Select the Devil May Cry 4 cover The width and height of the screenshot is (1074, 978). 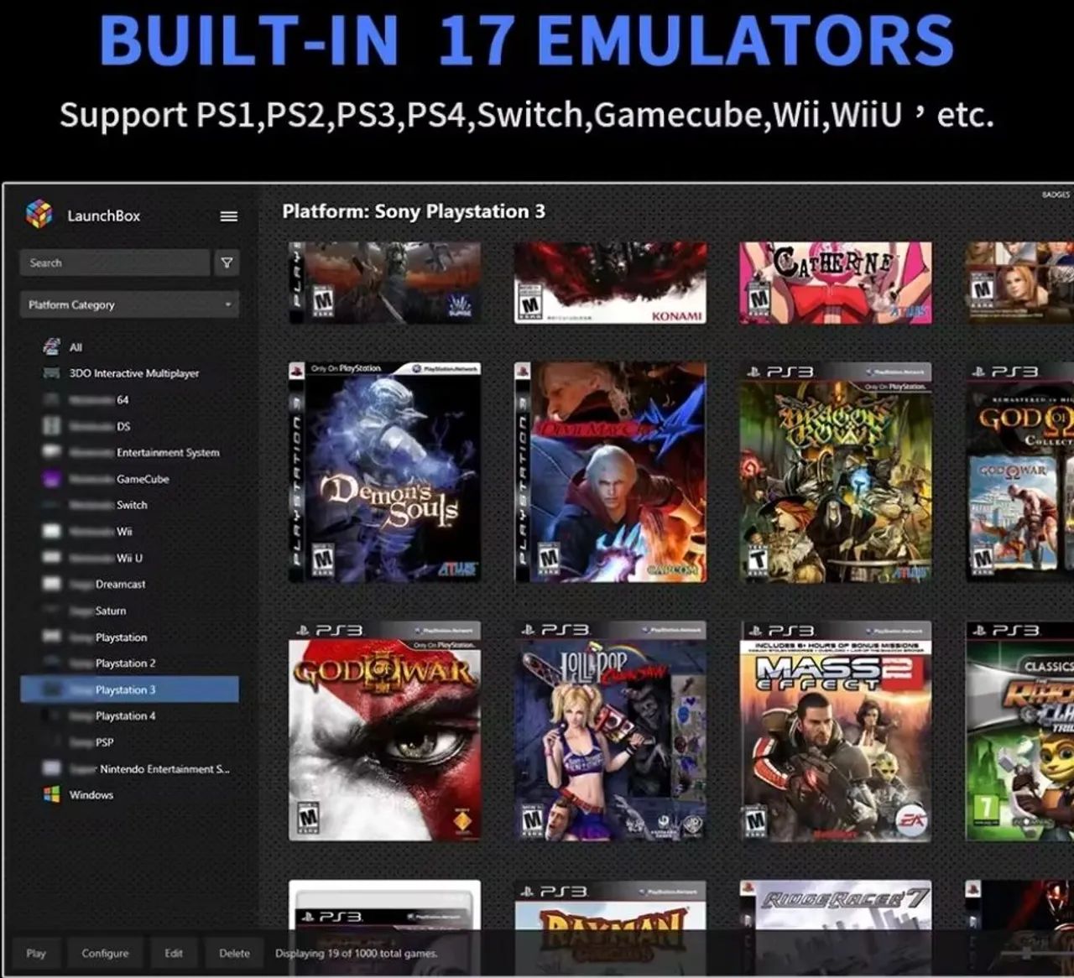[x=610, y=472]
